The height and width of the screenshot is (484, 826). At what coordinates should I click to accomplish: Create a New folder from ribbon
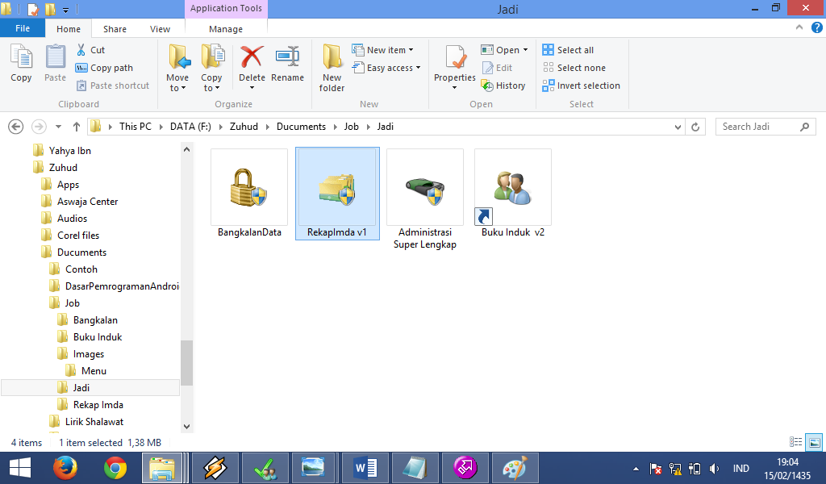tap(332, 68)
